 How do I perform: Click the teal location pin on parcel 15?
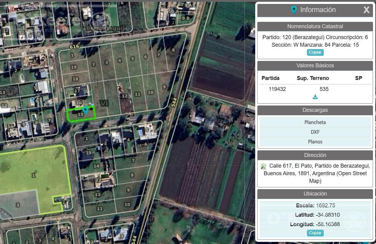coord(85,110)
